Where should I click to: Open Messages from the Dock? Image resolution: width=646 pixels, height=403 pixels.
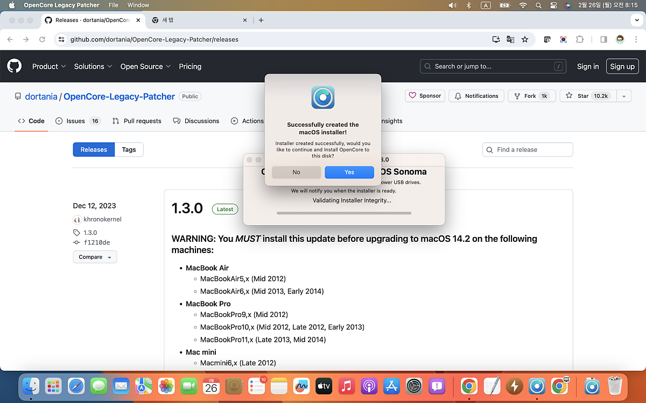click(99, 386)
